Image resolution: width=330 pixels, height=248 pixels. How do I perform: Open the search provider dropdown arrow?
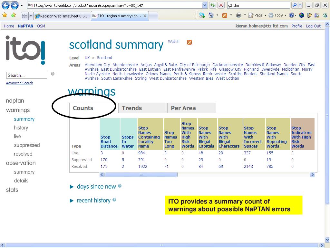tap(300, 5)
